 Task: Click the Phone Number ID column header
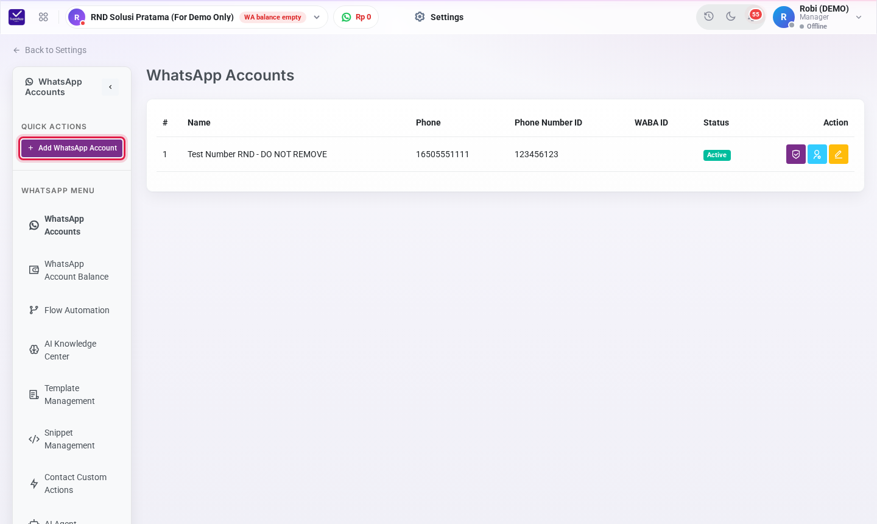click(548, 122)
